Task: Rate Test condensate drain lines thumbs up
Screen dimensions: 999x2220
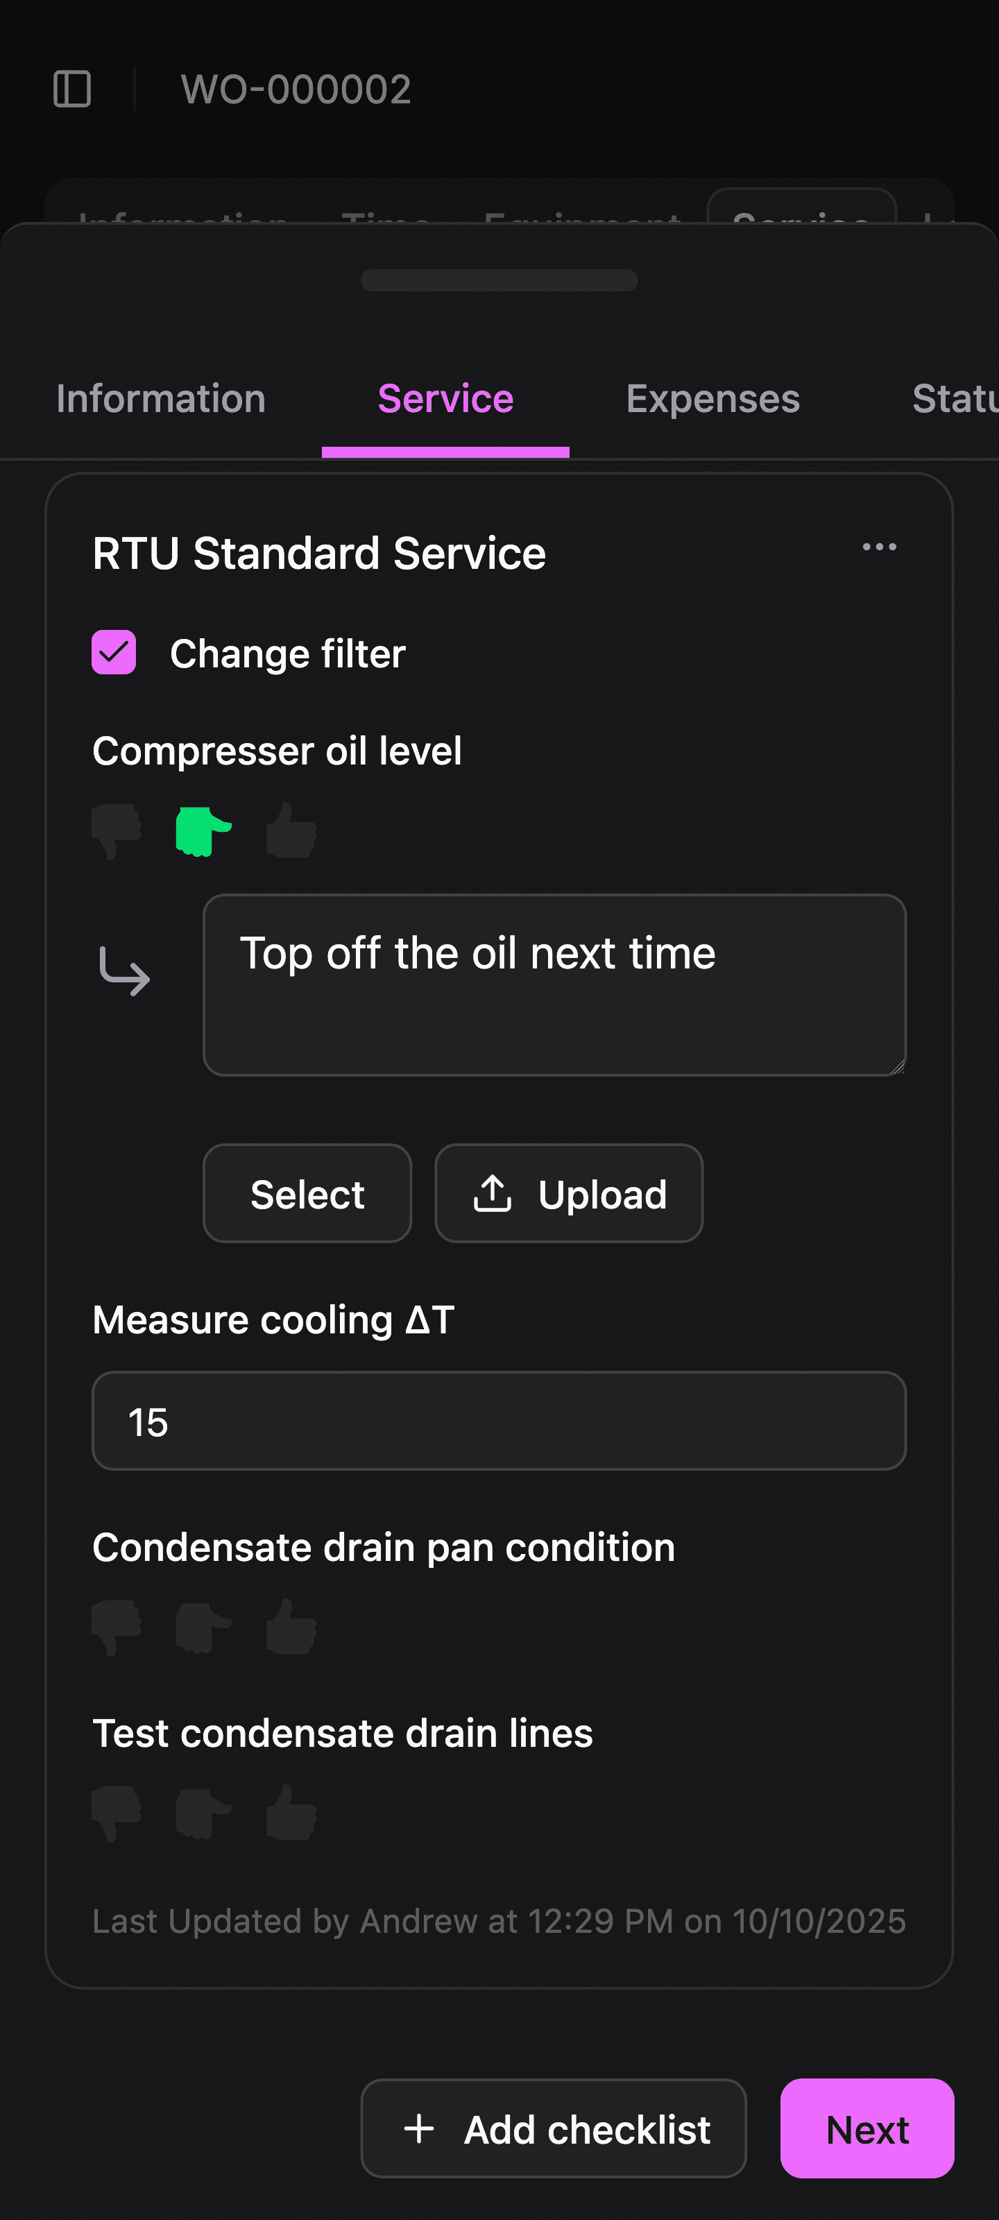Action: [x=291, y=1813]
